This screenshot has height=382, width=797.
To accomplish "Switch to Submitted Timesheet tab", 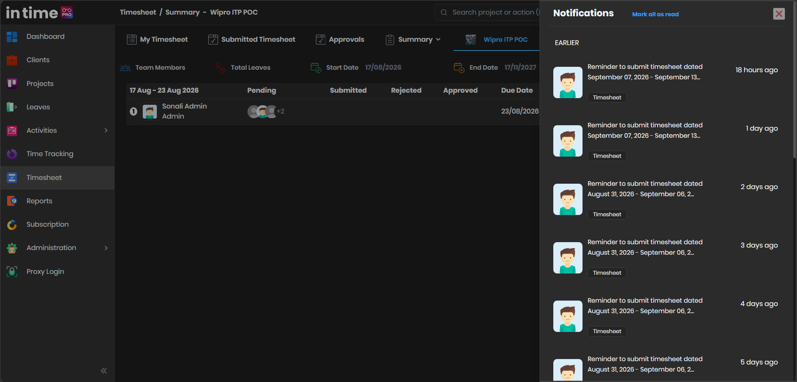I will coord(252,39).
